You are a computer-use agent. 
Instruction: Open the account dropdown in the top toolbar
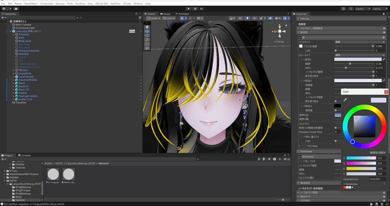7,9
